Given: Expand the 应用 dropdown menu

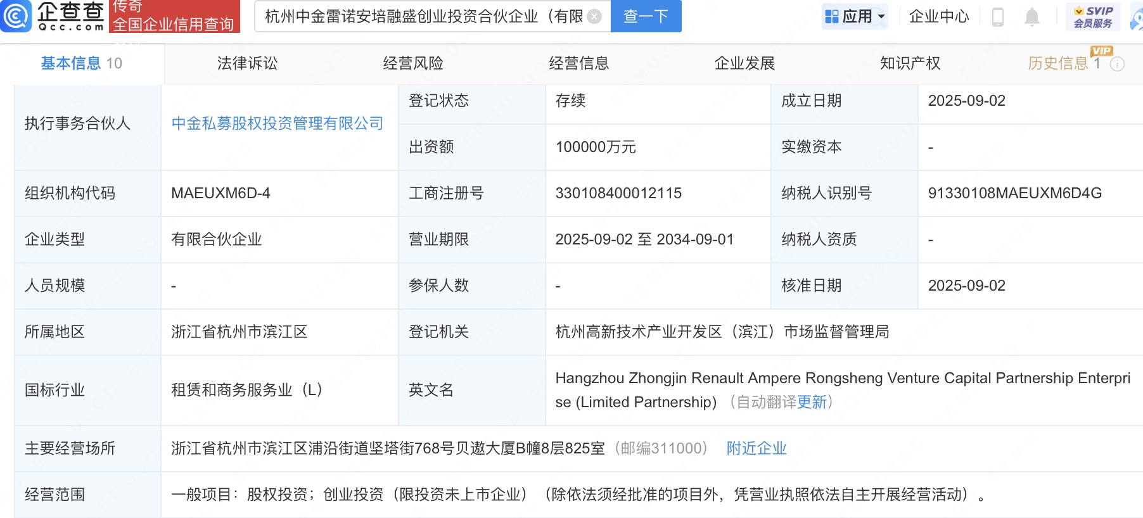Looking at the screenshot, I should [x=881, y=17].
